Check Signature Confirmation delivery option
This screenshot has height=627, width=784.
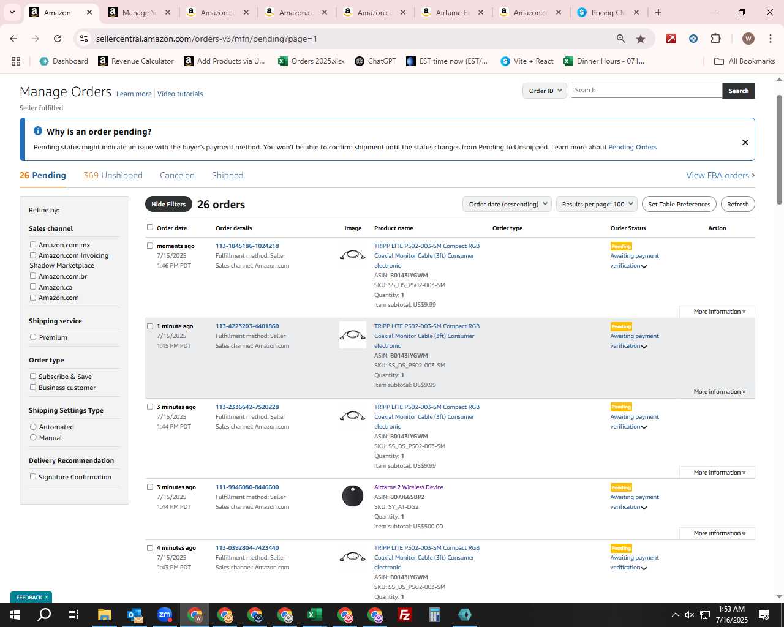[x=33, y=476]
